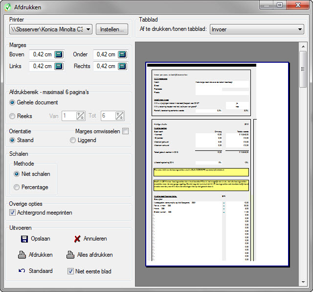Uncheck Achtergrond meeprinten option
This screenshot has width=313, height=292.
pos(13,213)
